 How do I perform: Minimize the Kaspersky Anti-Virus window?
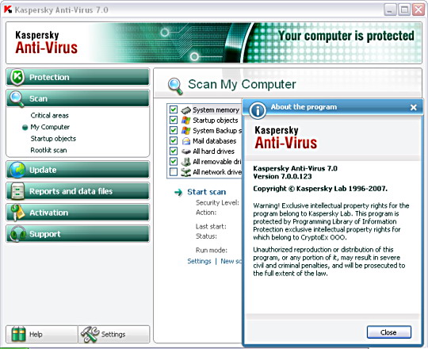coord(390,10)
